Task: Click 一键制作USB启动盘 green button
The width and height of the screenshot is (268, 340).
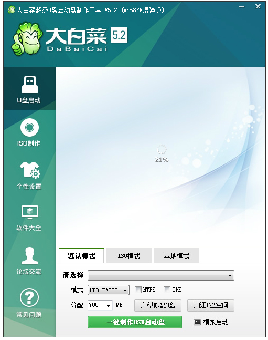Action: click(x=135, y=322)
